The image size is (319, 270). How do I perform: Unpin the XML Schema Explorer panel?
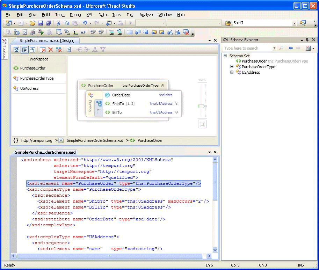(308, 40)
